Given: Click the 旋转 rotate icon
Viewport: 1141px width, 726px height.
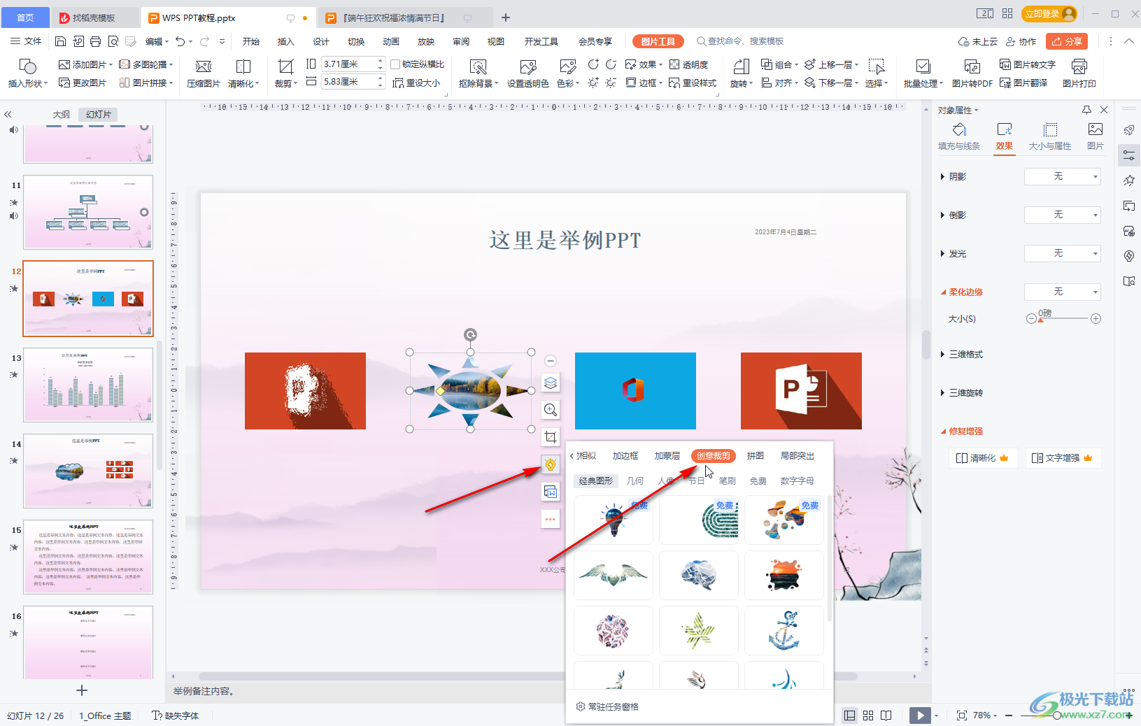Looking at the screenshot, I should coord(741,73).
